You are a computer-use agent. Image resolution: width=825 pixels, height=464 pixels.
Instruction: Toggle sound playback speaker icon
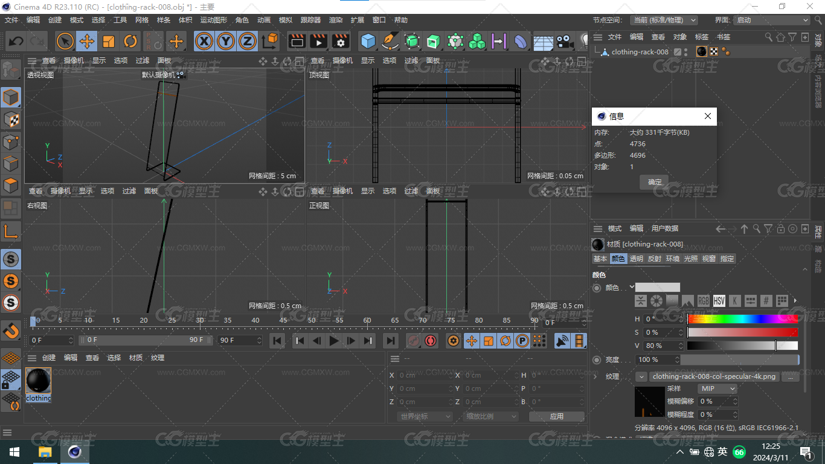(x=562, y=341)
